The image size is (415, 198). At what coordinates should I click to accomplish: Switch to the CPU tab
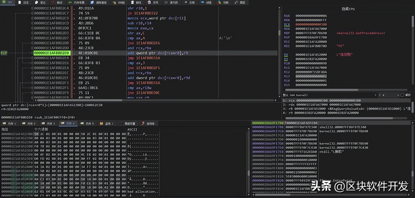[8, 2]
